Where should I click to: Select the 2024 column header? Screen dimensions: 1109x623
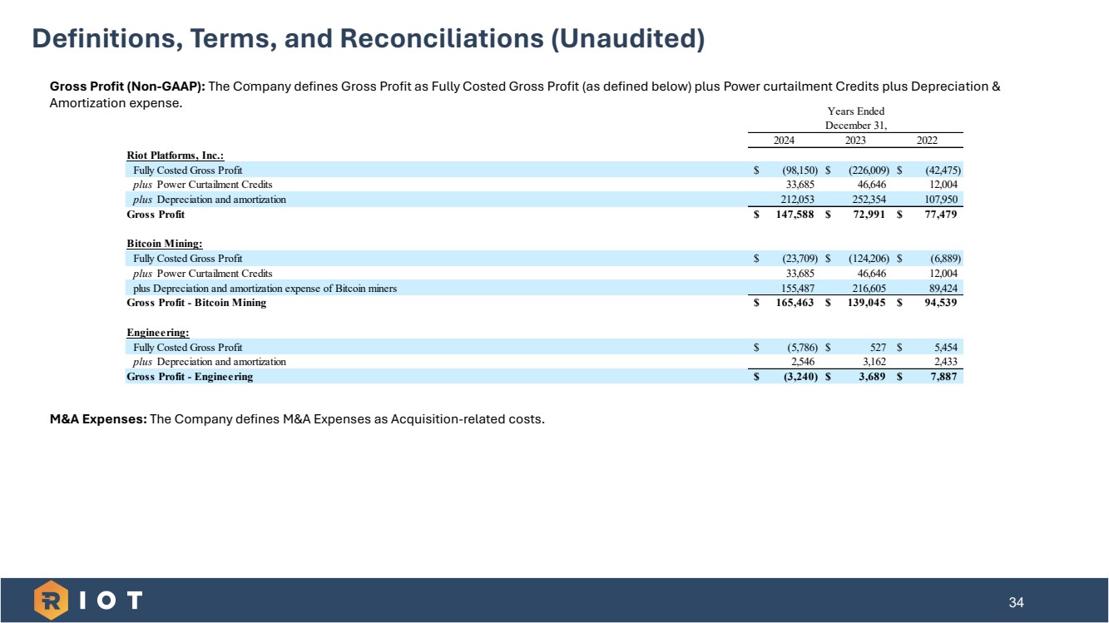(783, 140)
